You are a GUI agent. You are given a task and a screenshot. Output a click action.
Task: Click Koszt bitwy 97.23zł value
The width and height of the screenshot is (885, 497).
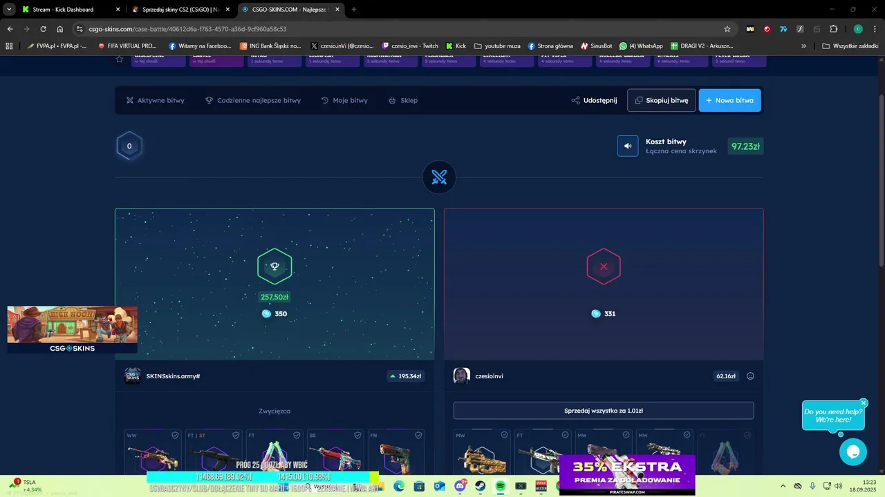(745, 146)
